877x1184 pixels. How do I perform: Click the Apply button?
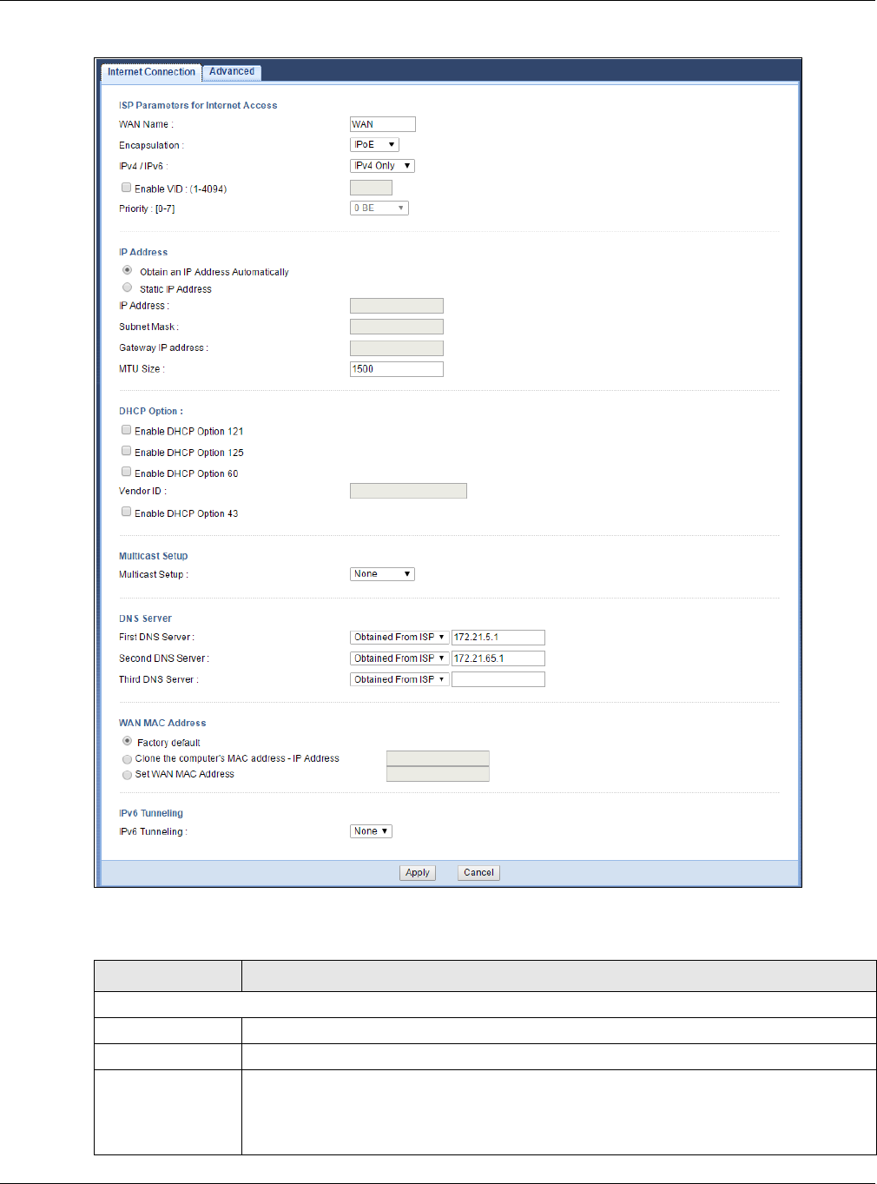(x=418, y=873)
